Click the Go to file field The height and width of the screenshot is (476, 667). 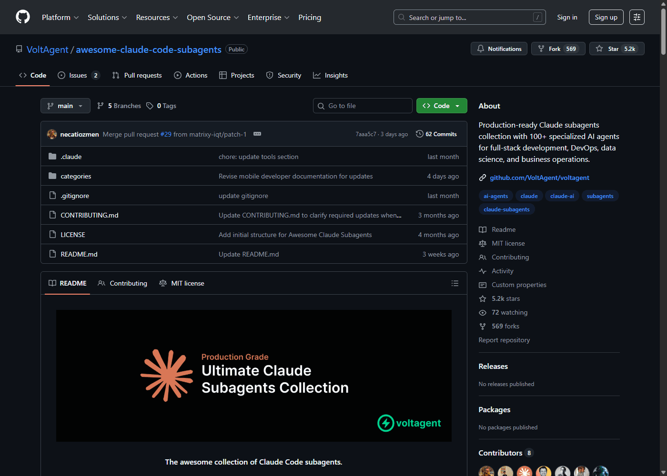coord(363,106)
